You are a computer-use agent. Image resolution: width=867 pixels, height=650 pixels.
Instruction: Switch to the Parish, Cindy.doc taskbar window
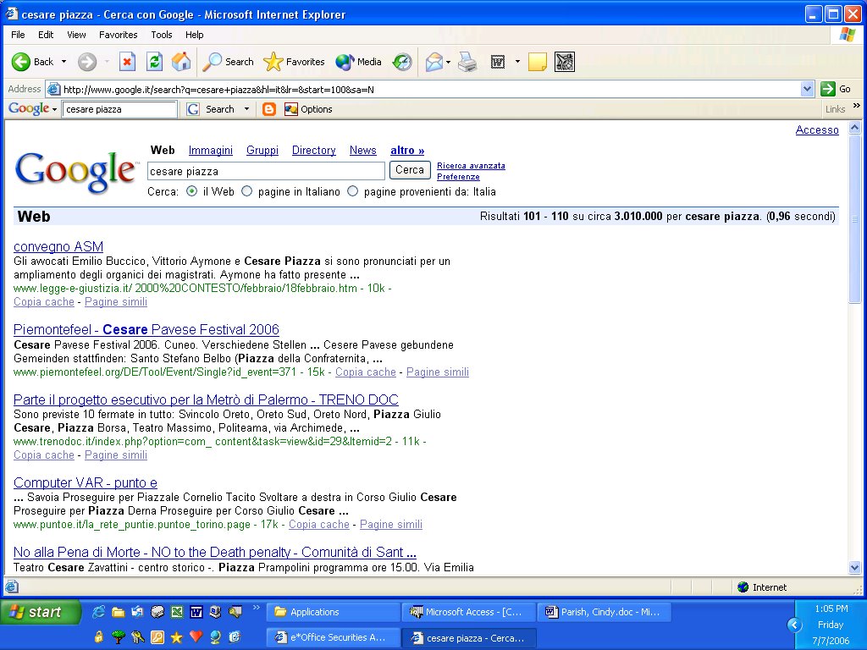(x=605, y=612)
